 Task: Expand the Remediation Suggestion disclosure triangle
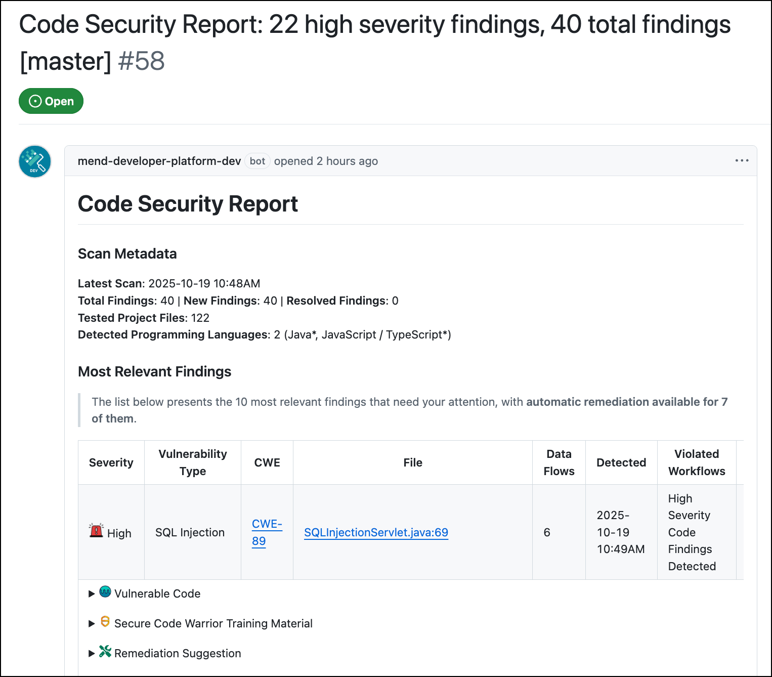click(x=92, y=654)
